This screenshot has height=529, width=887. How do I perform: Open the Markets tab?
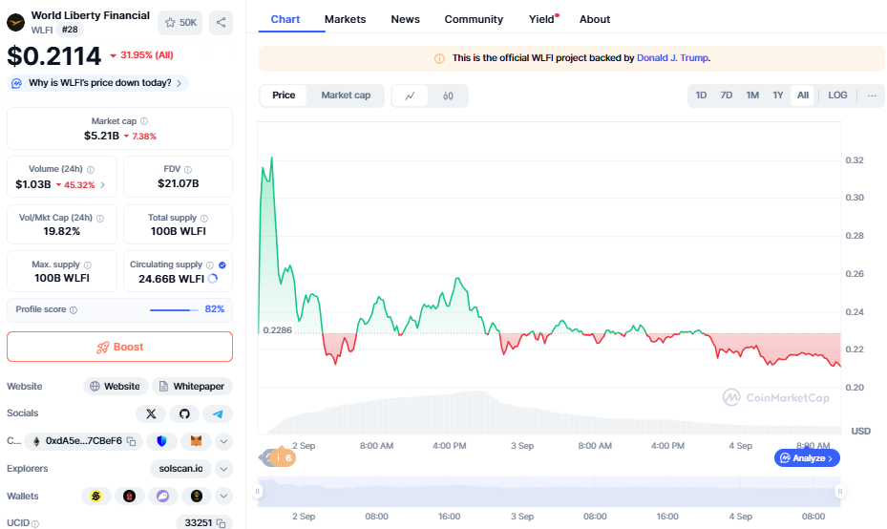point(345,19)
